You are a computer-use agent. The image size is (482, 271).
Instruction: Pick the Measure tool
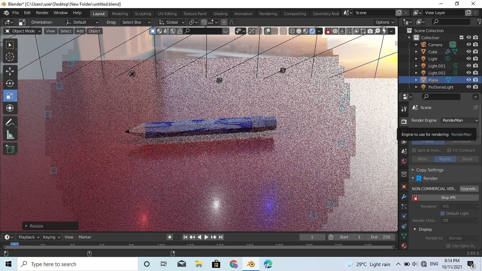(x=10, y=135)
